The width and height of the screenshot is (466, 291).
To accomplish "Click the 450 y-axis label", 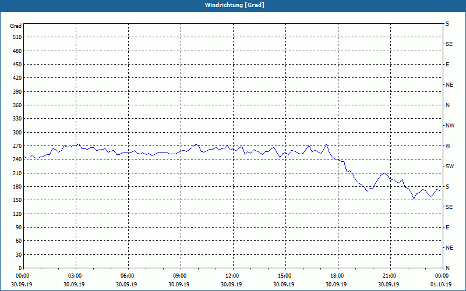I will 17,65.
